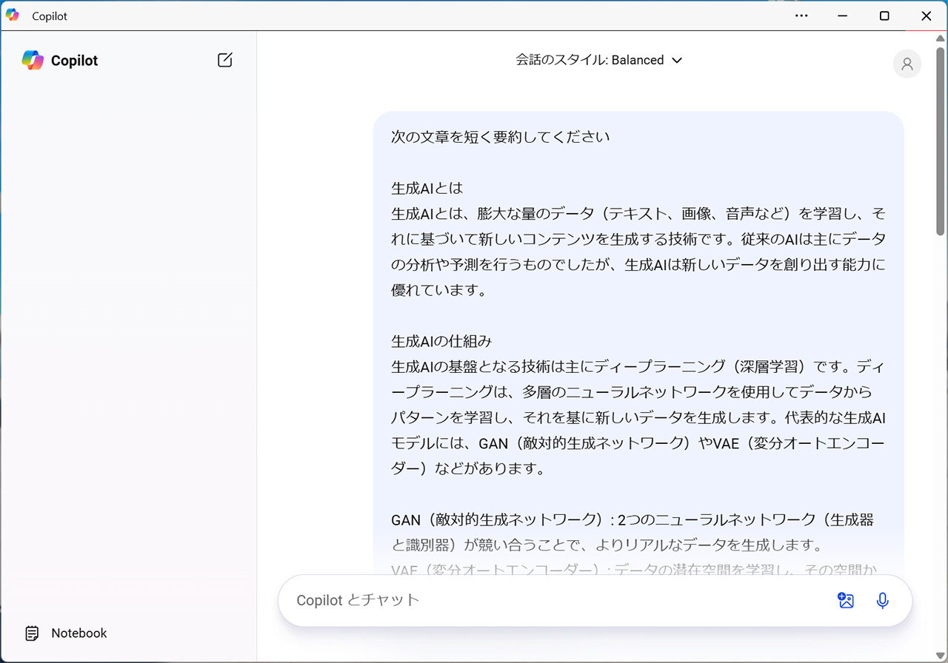Click the vertical scrollbar thumb
948x663 pixels.
pyautogui.click(x=941, y=141)
